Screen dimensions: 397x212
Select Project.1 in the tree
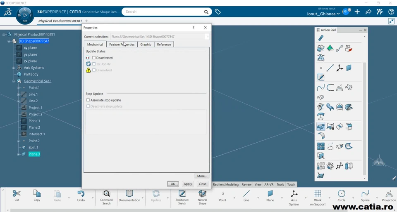(36, 108)
